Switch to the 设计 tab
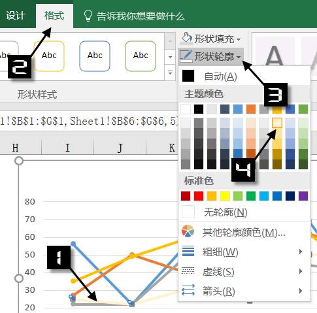This screenshot has width=317, height=313. pyautogui.click(x=15, y=16)
